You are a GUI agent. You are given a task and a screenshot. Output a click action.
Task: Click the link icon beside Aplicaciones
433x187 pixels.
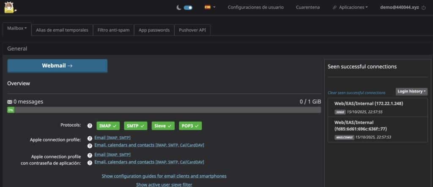(334, 7)
